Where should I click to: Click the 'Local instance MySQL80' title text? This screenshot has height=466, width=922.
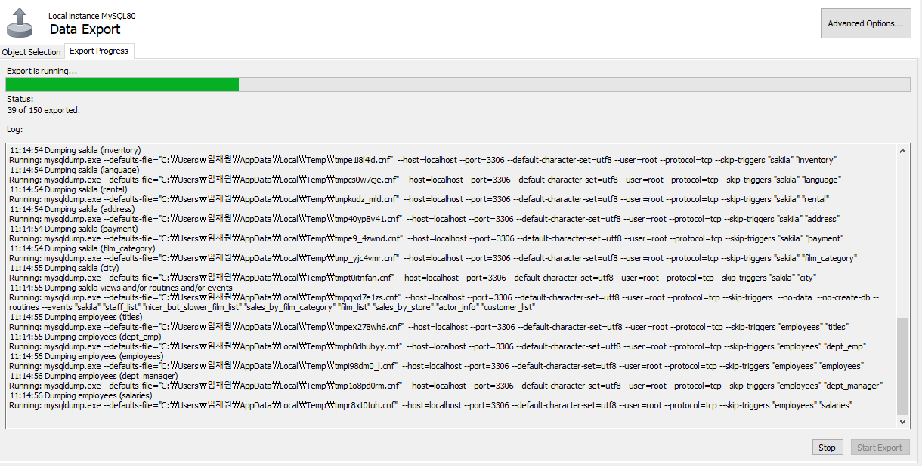[x=92, y=16]
